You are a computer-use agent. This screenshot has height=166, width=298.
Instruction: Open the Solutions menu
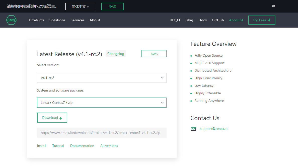click(57, 20)
